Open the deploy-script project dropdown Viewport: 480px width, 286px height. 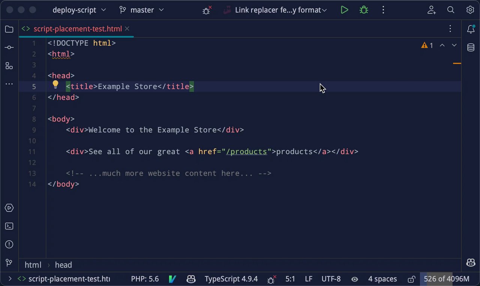(79, 10)
